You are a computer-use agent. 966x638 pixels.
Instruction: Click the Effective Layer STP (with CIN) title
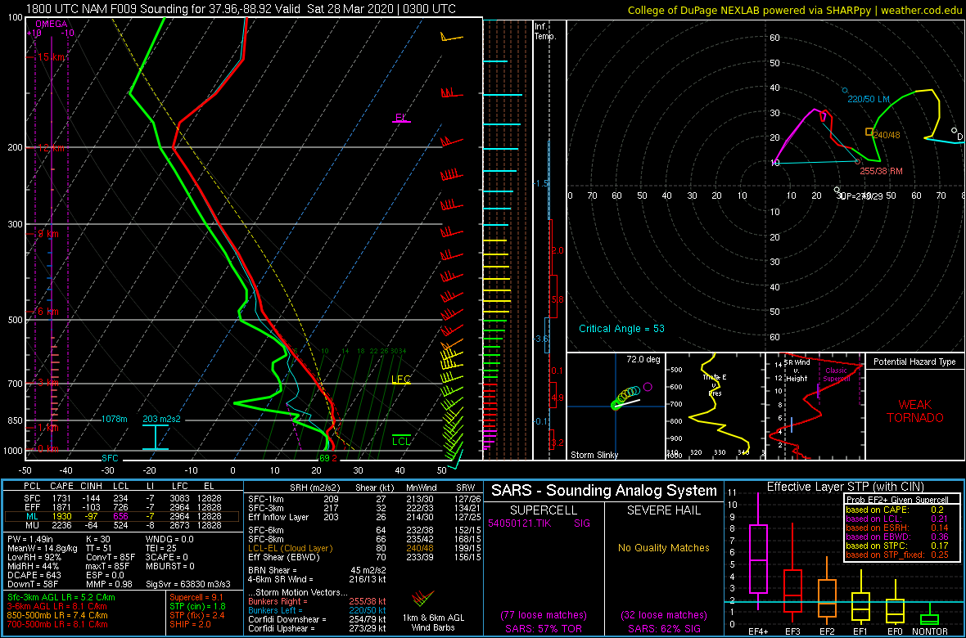[x=846, y=487]
